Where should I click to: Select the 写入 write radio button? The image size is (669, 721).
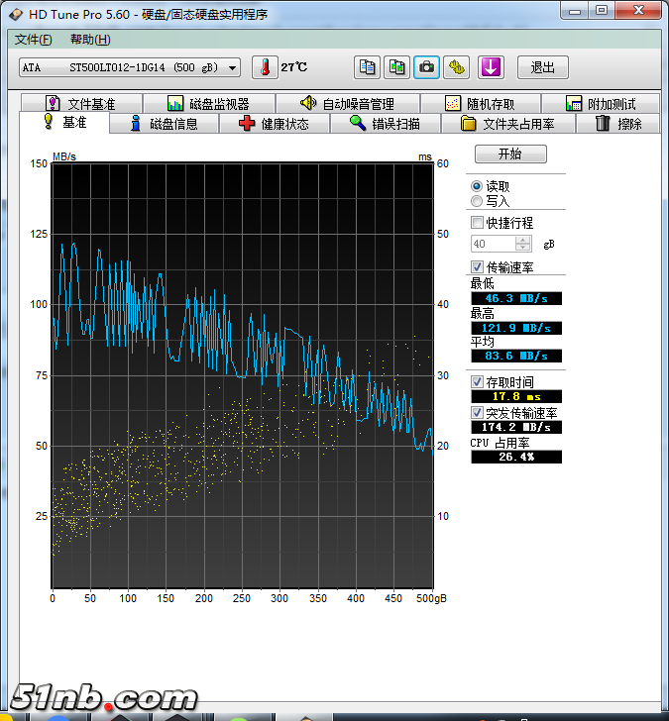pos(477,201)
